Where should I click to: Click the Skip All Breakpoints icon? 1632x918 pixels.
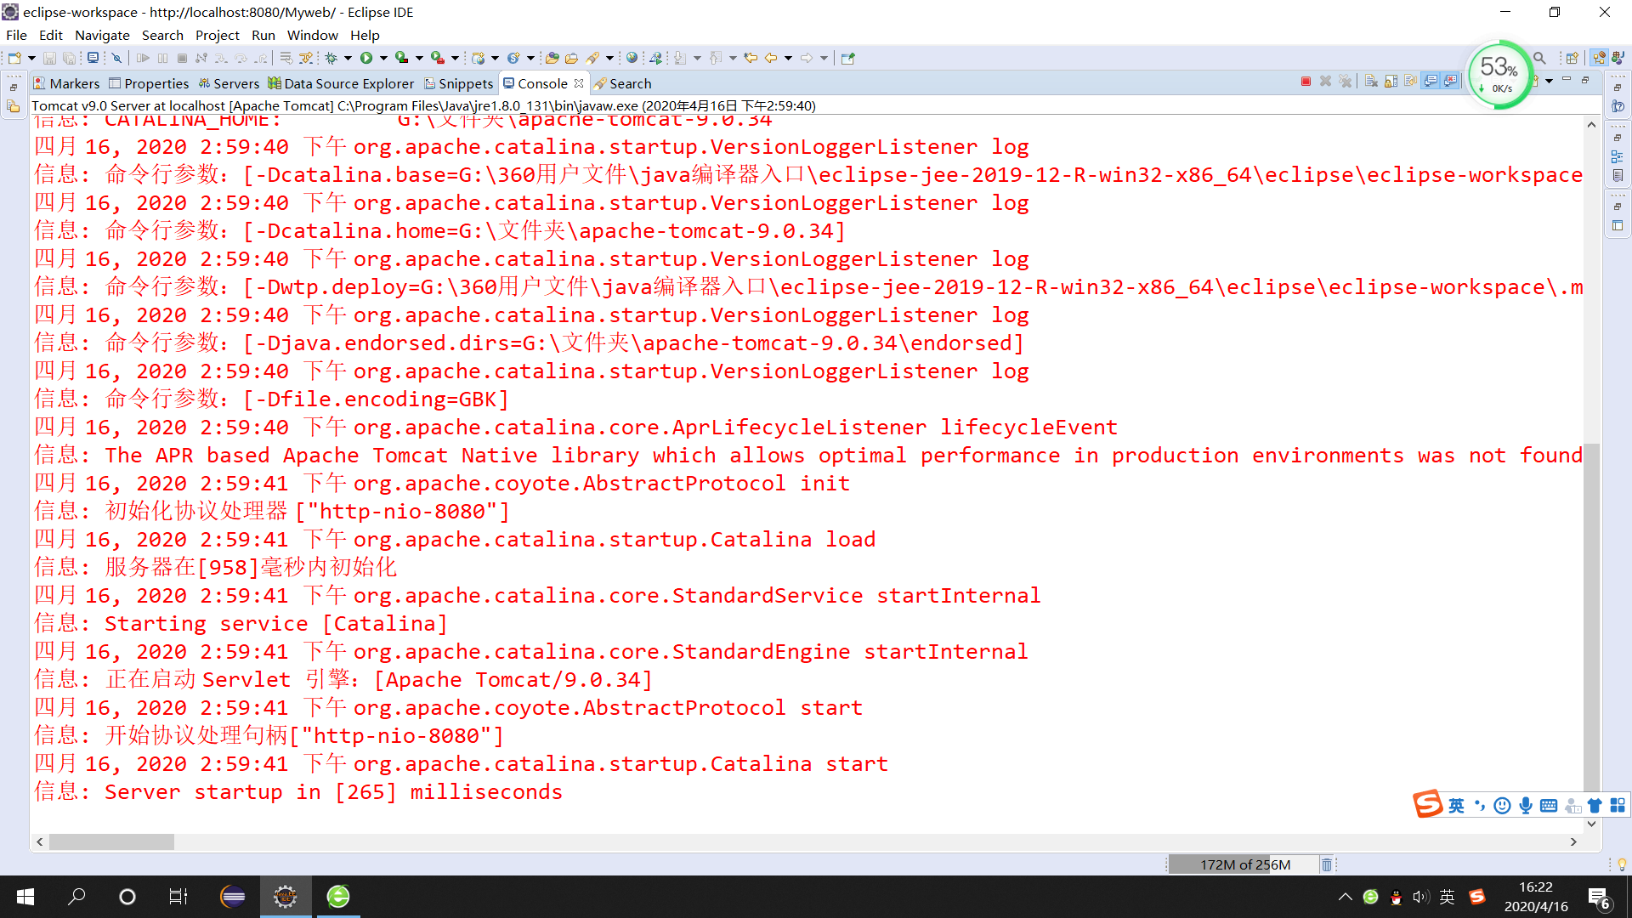(117, 58)
